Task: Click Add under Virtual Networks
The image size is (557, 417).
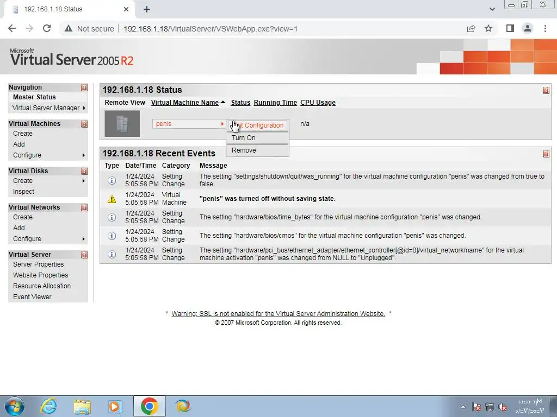Action: tap(19, 228)
